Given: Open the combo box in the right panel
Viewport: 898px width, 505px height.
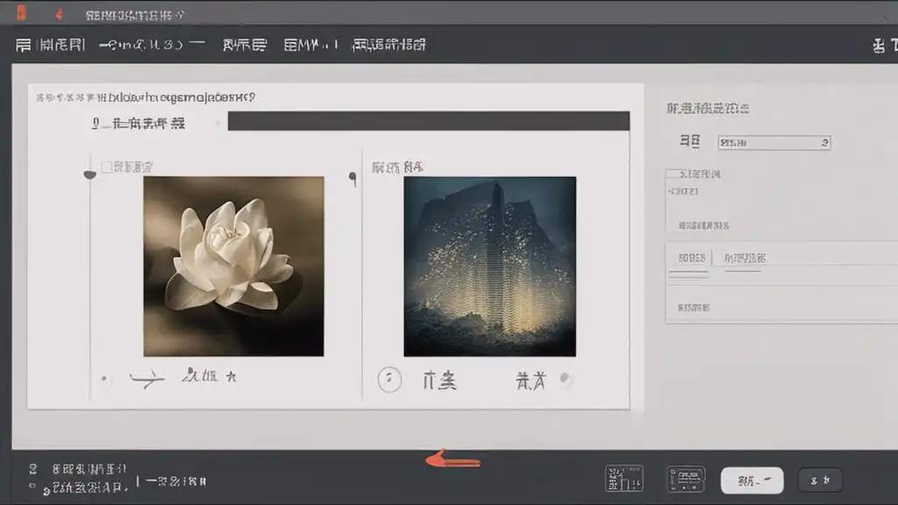Looking at the screenshot, I should tap(773, 143).
